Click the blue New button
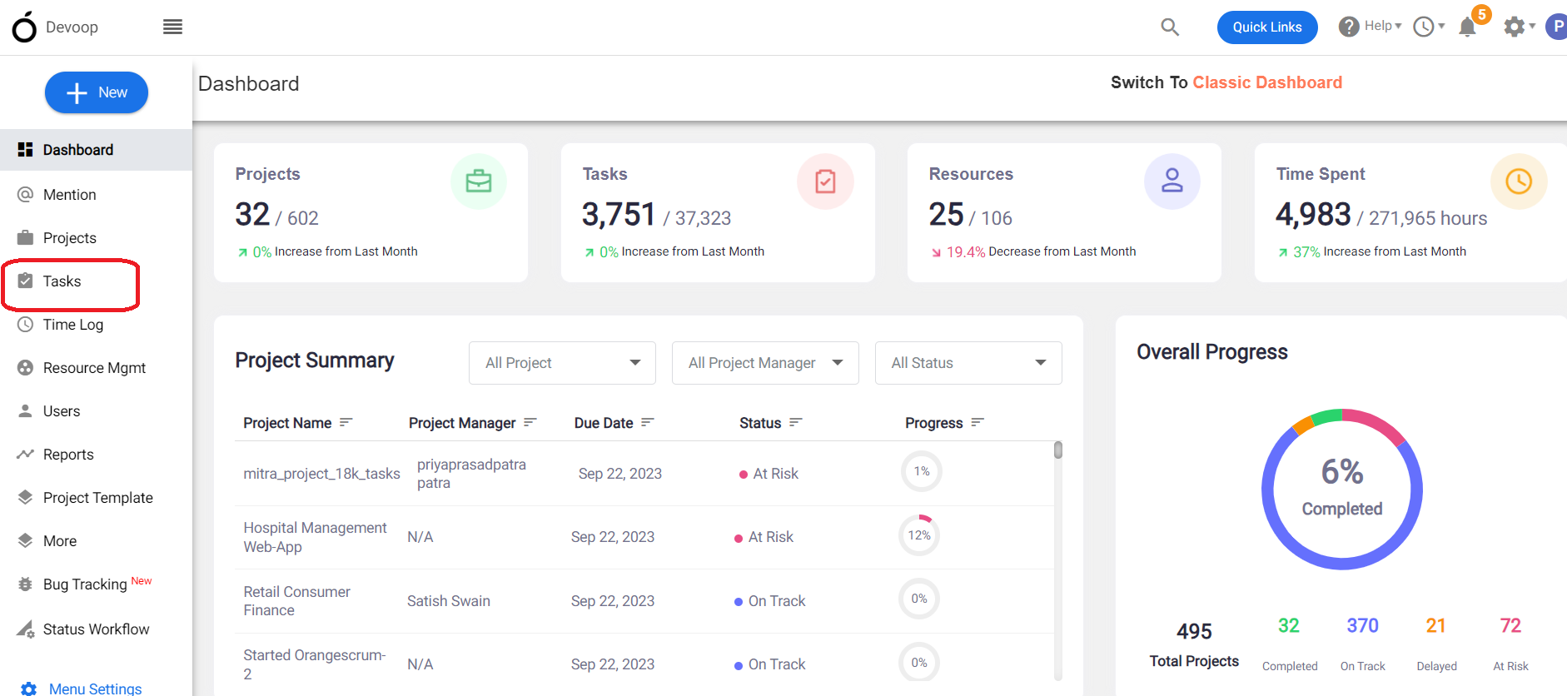This screenshot has height=696, width=1567. point(97,92)
